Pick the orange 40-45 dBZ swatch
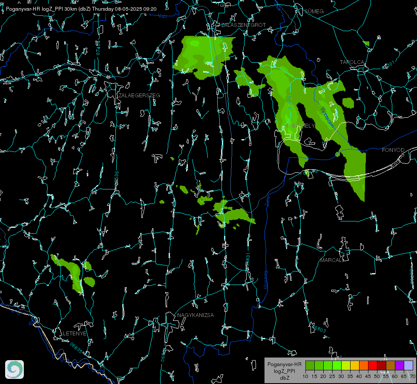417x384 pixels. pyautogui.click(x=364, y=365)
